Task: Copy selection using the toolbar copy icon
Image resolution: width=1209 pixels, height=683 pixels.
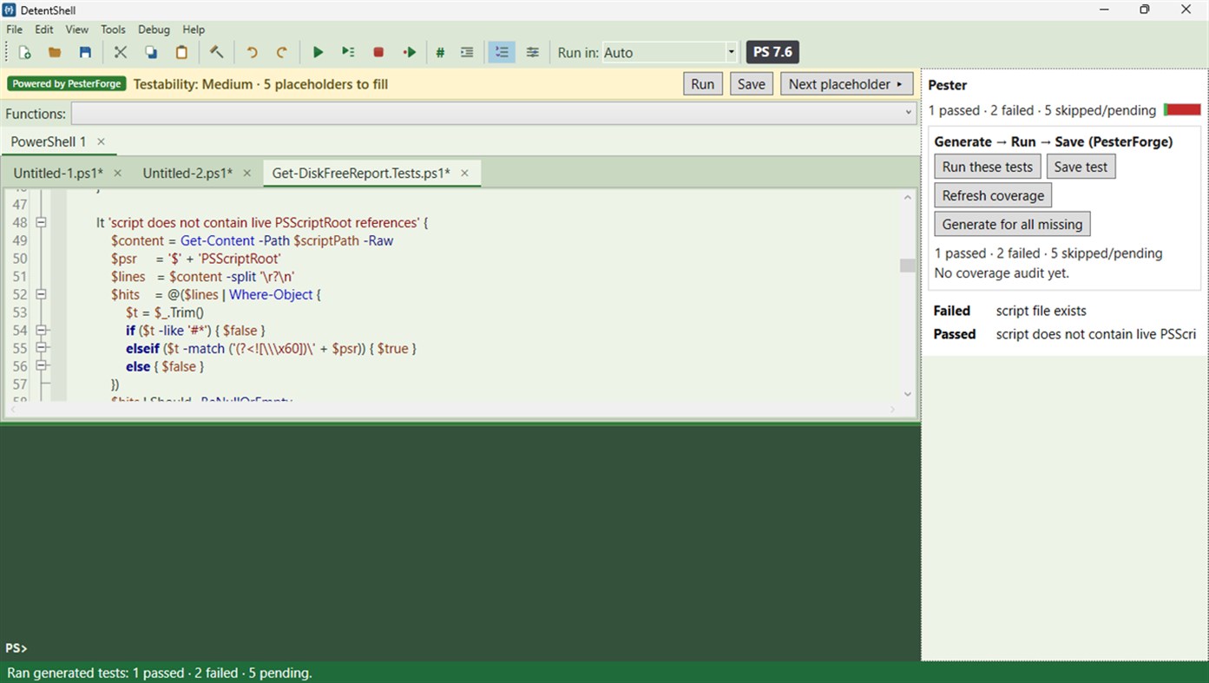Action: point(151,52)
